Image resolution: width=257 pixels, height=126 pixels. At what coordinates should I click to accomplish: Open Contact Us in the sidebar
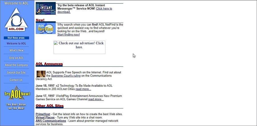pos(16,80)
